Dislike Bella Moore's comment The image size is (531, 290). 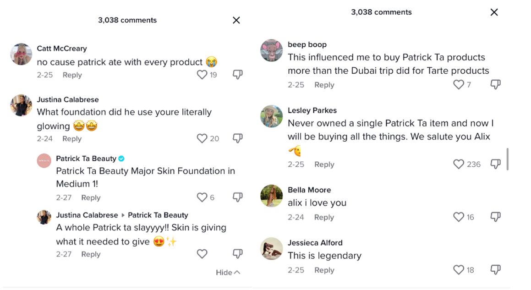point(495,217)
